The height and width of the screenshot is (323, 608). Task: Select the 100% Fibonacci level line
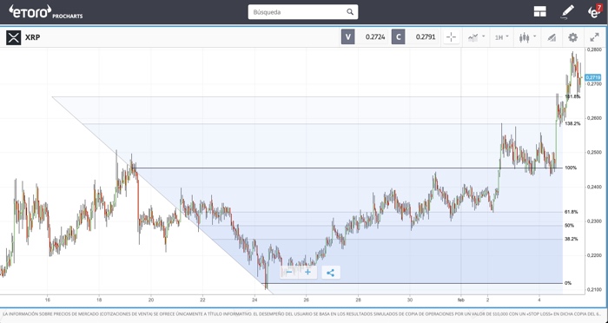pos(349,168)
